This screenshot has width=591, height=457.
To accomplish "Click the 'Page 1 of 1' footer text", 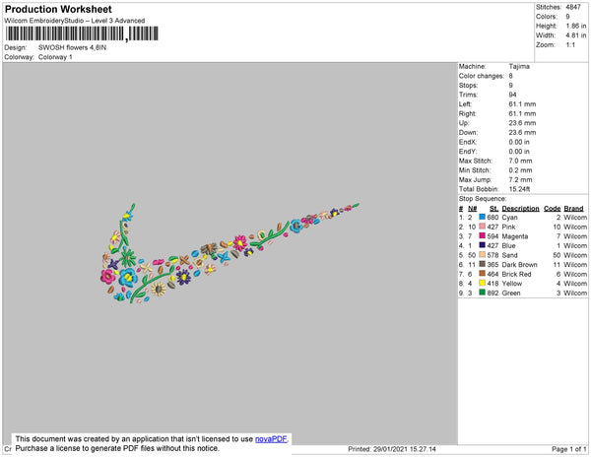I will [569, 449].
